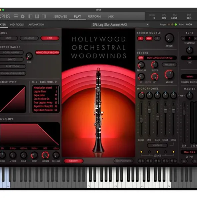Click the legato Time knob
Screen dimensions: 197x198
[x=29, y=56]
